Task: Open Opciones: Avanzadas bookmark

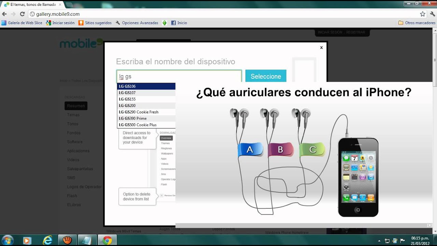Action: tap(137, 23)
